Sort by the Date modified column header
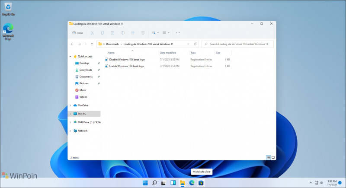Image resolution: width=346 pixels, height=188 pixels. click(168, 53)
